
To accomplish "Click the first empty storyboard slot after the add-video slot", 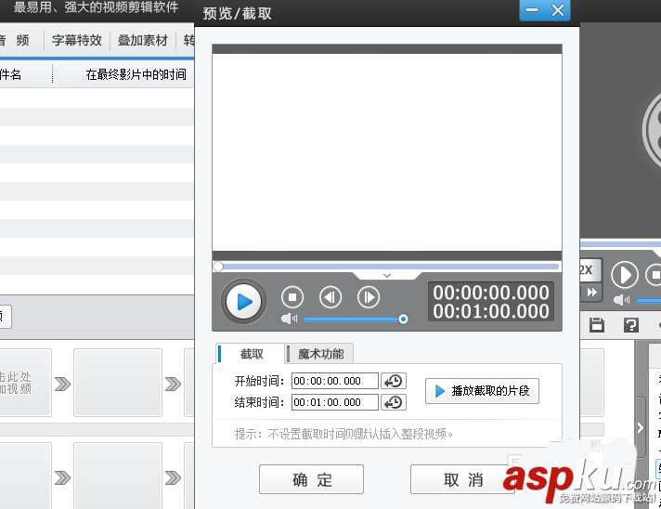I will point(118,383).
